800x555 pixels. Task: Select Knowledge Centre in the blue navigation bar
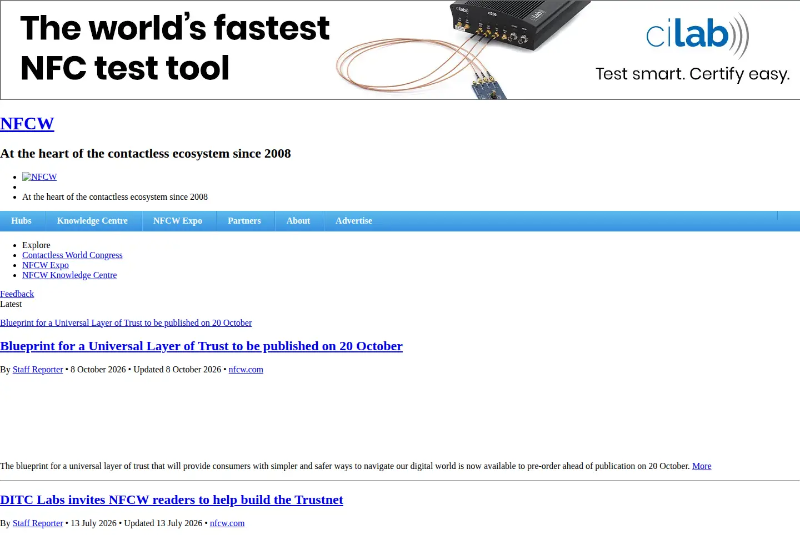click(92, 221)
